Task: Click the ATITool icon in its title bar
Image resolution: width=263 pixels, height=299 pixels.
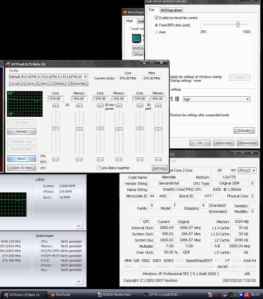Action: click(x=8, y=64)
